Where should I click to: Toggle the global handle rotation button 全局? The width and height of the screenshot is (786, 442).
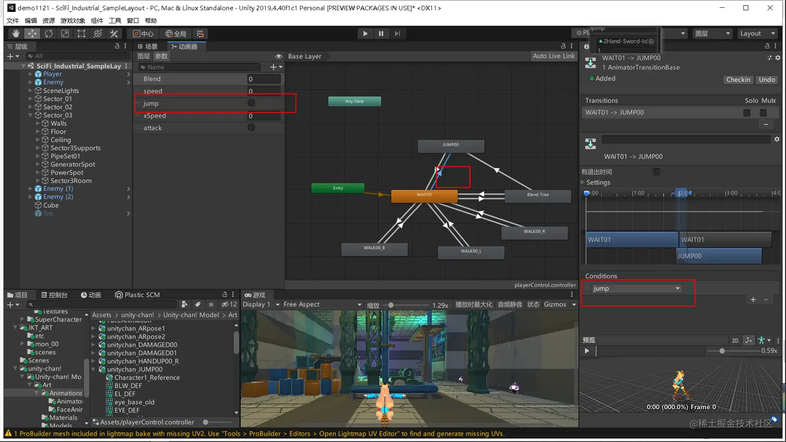click(x=176, y=33)
